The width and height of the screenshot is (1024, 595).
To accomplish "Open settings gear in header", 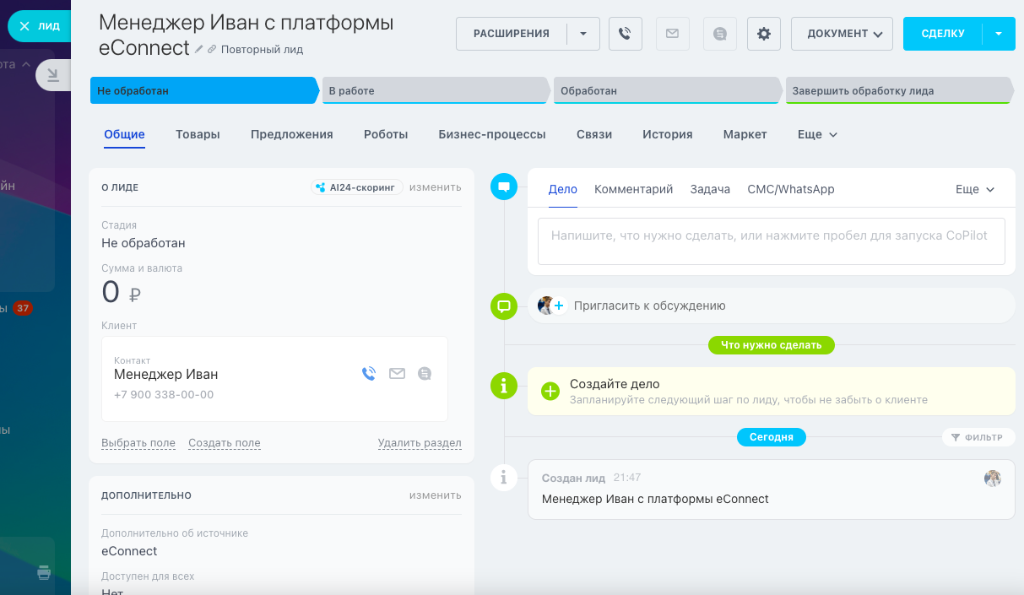I will 764,34.
